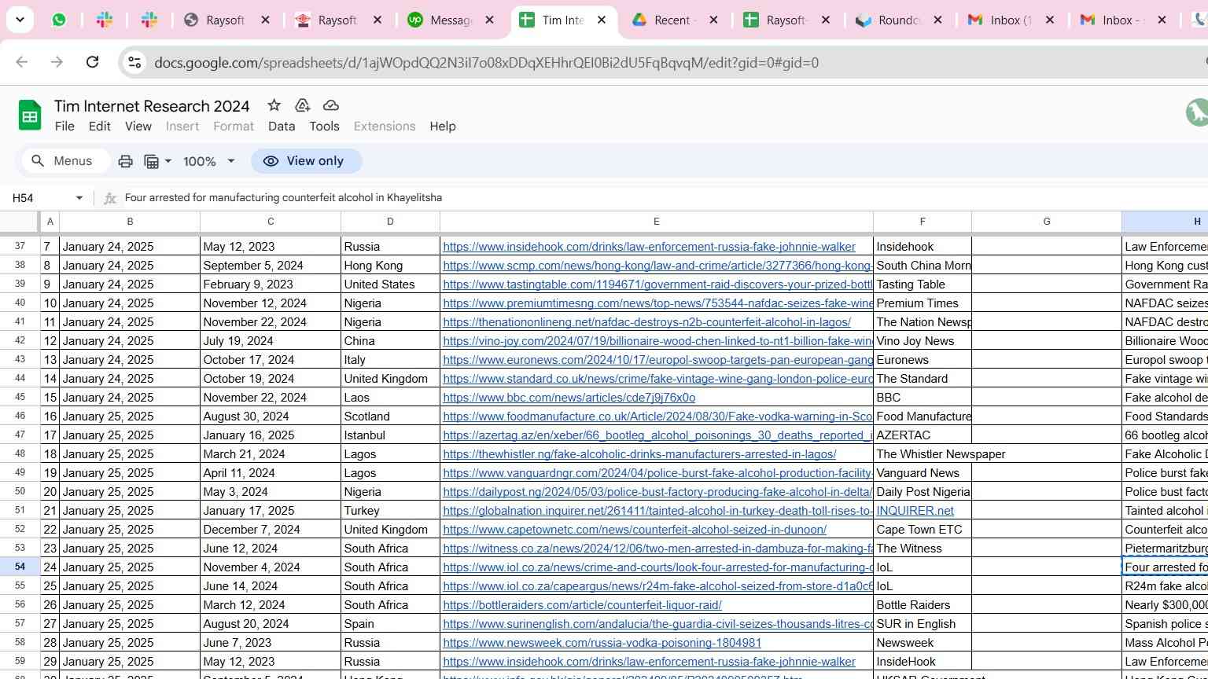Expand the name box dropdown arrow
The image size is (1208, 679).
pos(79,198)
